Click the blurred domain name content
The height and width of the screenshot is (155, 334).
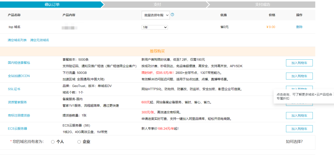pos(69,28)
